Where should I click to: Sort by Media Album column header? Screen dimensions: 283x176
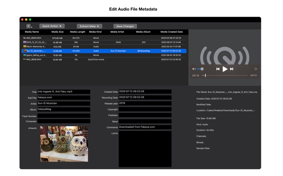[x=143, y=32]
